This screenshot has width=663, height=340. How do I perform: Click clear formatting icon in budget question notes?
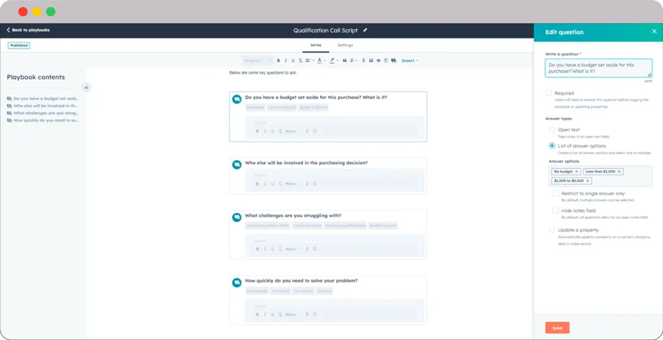pyautogui.click(x=280, y=131)
